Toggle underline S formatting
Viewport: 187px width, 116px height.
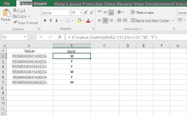click(x=57, y=20)
